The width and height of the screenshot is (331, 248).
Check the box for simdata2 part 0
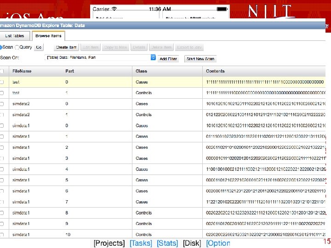tap(2, 104)
